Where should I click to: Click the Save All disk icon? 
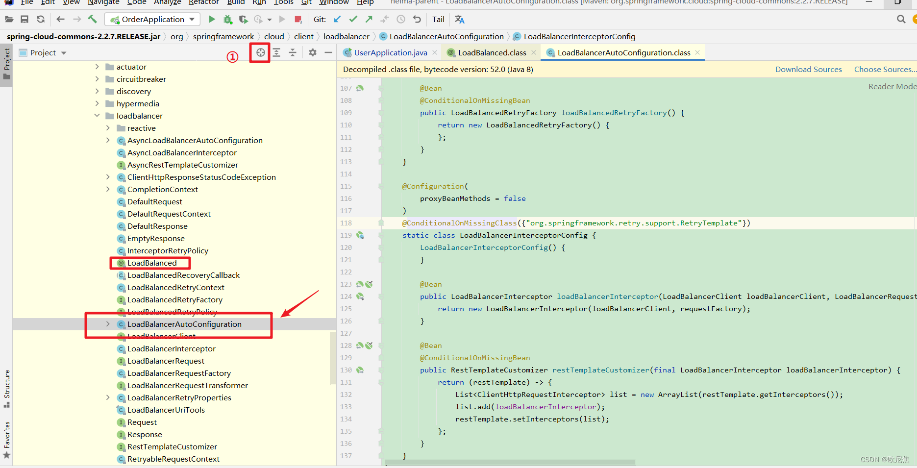pos(25,19)
